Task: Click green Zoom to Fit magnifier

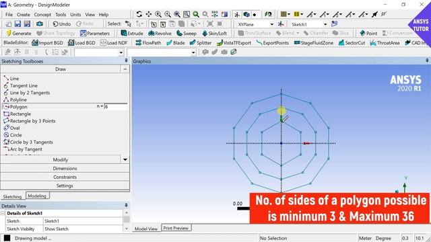Action: point(196,14)
